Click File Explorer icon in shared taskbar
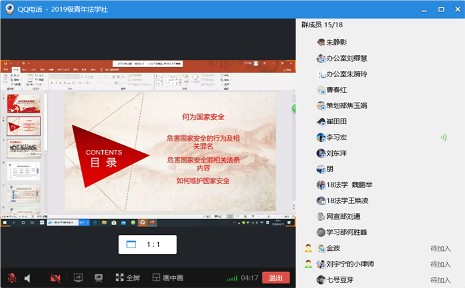The image size is (465, 288). (104, 222)
